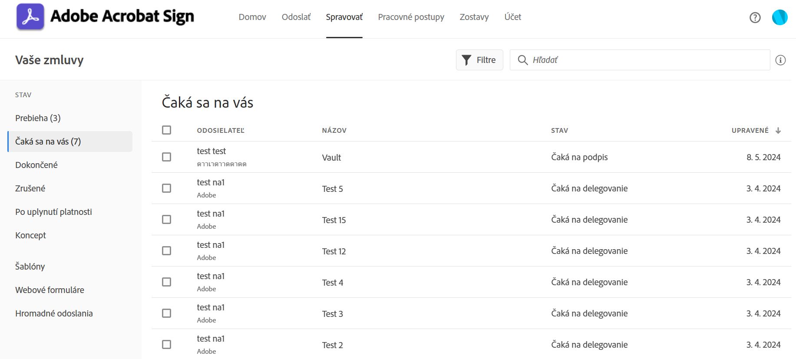Open the help question mark icon
Screen dimensions: 796x359
click(x=755, y=17)
